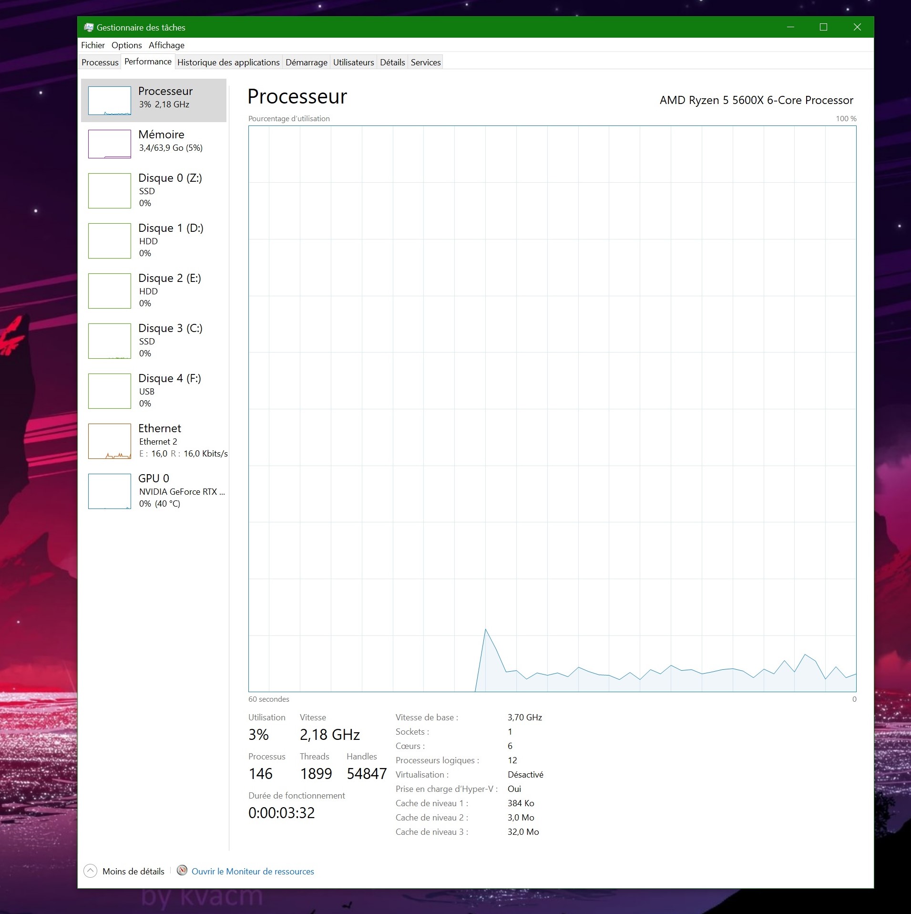Screen dimensions: 911x914
Task: Maximize the Gestionnaire des tâches window
Action: click(x=823, y=27)
